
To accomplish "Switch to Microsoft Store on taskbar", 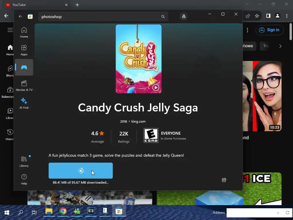I will (119, 211).
